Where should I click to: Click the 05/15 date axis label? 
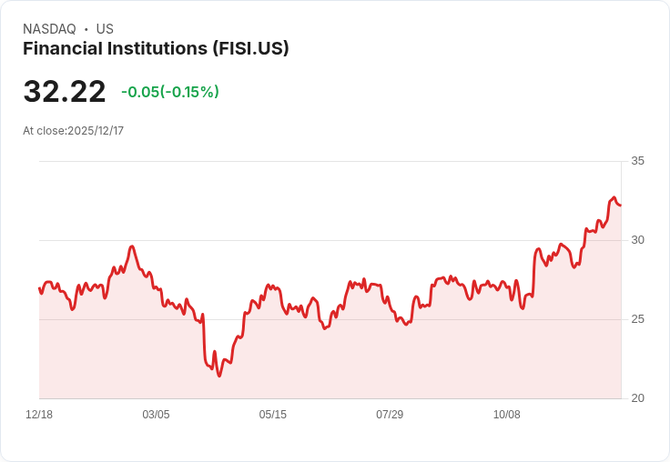coord(272,415)
